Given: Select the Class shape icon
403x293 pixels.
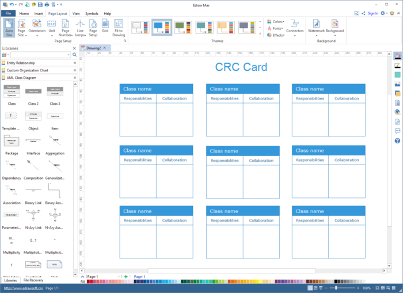Looking at the screenshot, I should pos(12,92).
